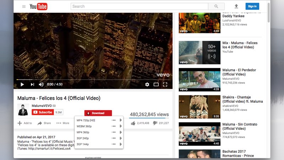
Task: Click LuisFonsiVEVO channel name
Action: pyautogui.click(x=232, y=21)
